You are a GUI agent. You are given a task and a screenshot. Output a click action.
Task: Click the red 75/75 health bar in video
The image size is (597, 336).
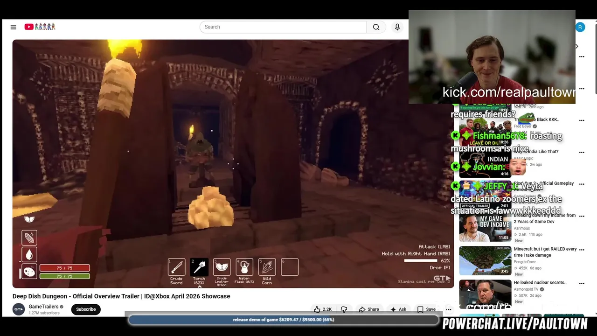pyautogui.click(x=64, y=268)
